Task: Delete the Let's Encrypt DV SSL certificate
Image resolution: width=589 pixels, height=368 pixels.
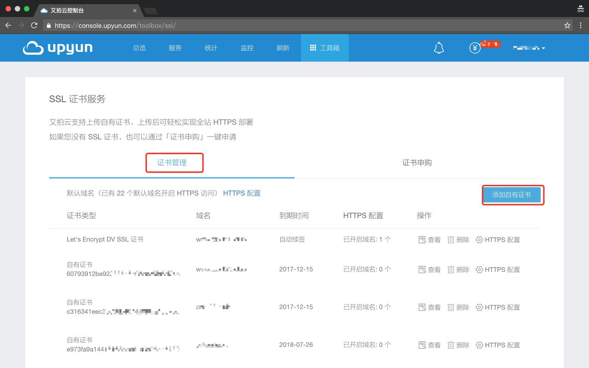Action: pyautogui.click(x=458, y=240)
